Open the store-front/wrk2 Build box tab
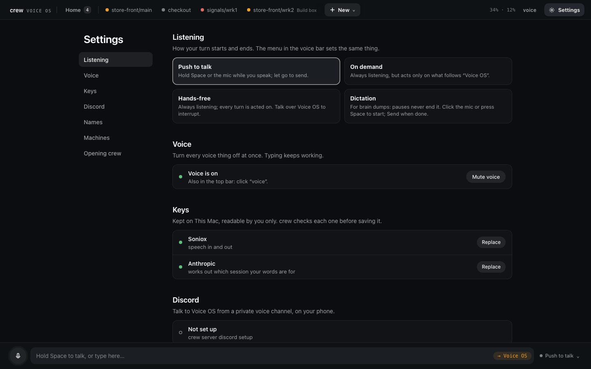The height and width of the screenshot is (369, 591). coord(282,10)
